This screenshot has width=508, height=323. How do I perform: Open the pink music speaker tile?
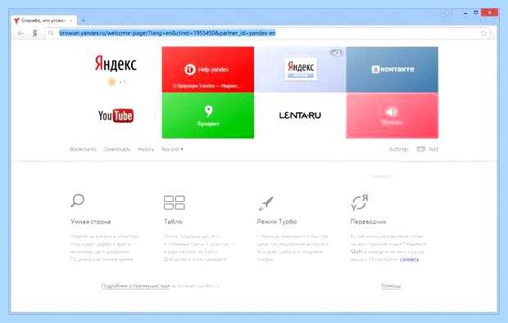392,115
